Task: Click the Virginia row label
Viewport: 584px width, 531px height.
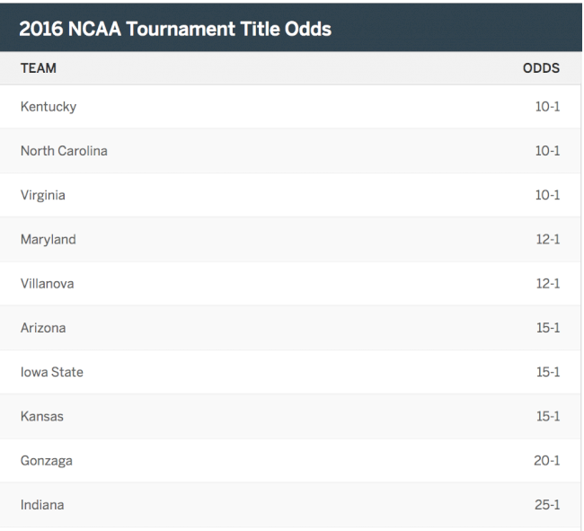Action: point(43,196)
